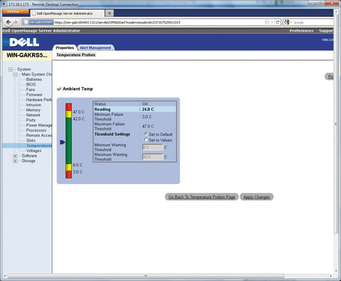Expand the Software tree node
Screen dimensions: 341x281
(15, 156)
